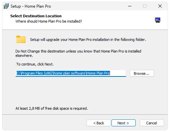Click the 'Do Not Change this destination' warning
This screenshot has width=170, height=132.
(78, 53)
